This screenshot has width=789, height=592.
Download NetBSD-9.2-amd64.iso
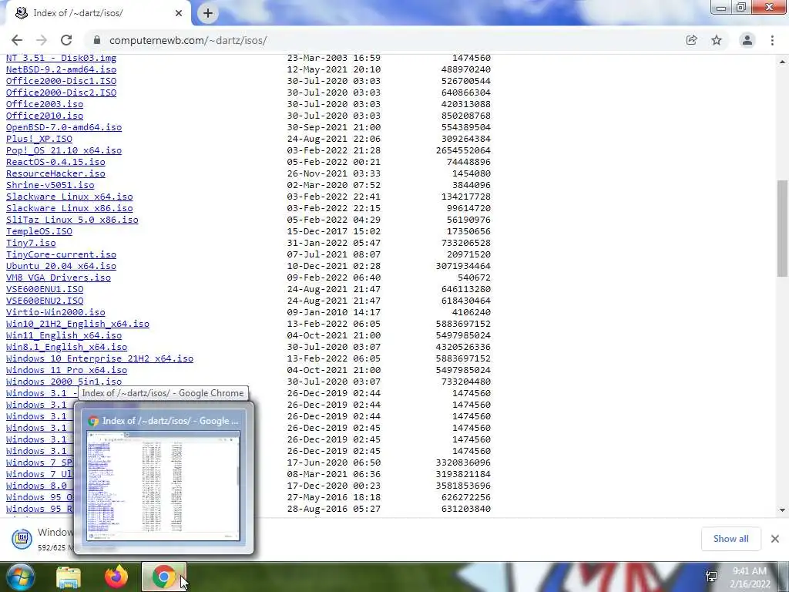[61, 69]
